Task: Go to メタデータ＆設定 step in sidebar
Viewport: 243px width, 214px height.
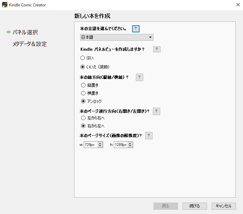Action: (30, 44)
